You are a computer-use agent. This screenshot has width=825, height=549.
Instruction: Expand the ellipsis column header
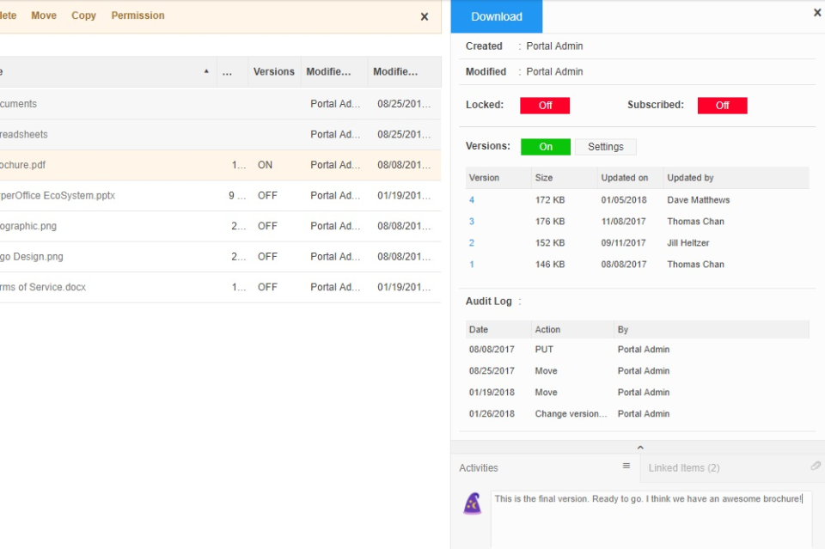[228, 71]
